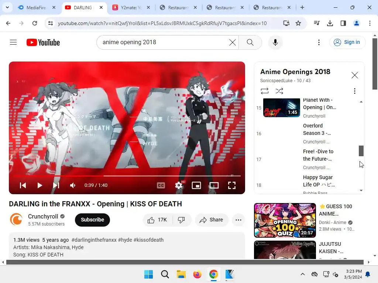Click the playlist scrollbar up arrow
The height and width of the screenshot is (283, 378).
[361, 102]
